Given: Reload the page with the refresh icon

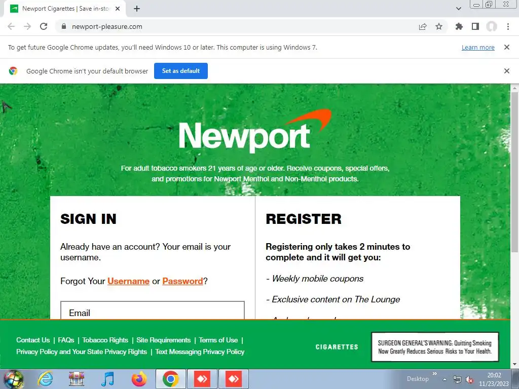Looking at the screenshot, I should pos(44,26).
